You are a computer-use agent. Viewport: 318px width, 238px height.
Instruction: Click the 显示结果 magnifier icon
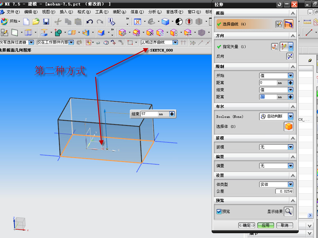[x=289, y=212]
